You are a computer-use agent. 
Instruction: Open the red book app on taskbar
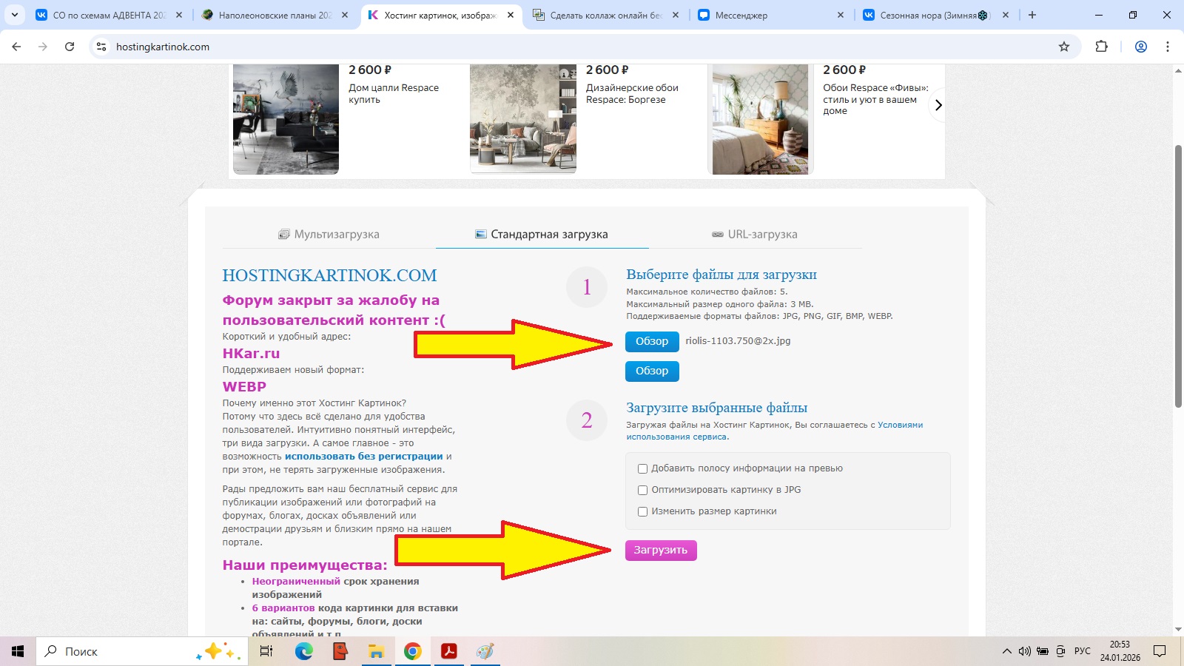pos(340,651)
